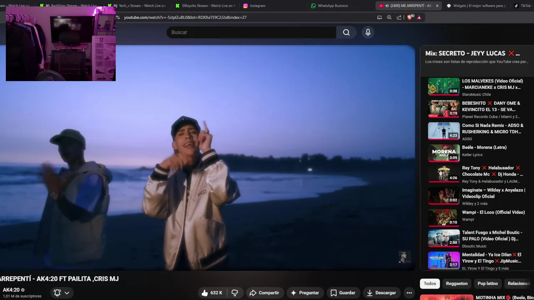Open the AK4:20 channel page

pyautogui.click(x=11, y=290)
